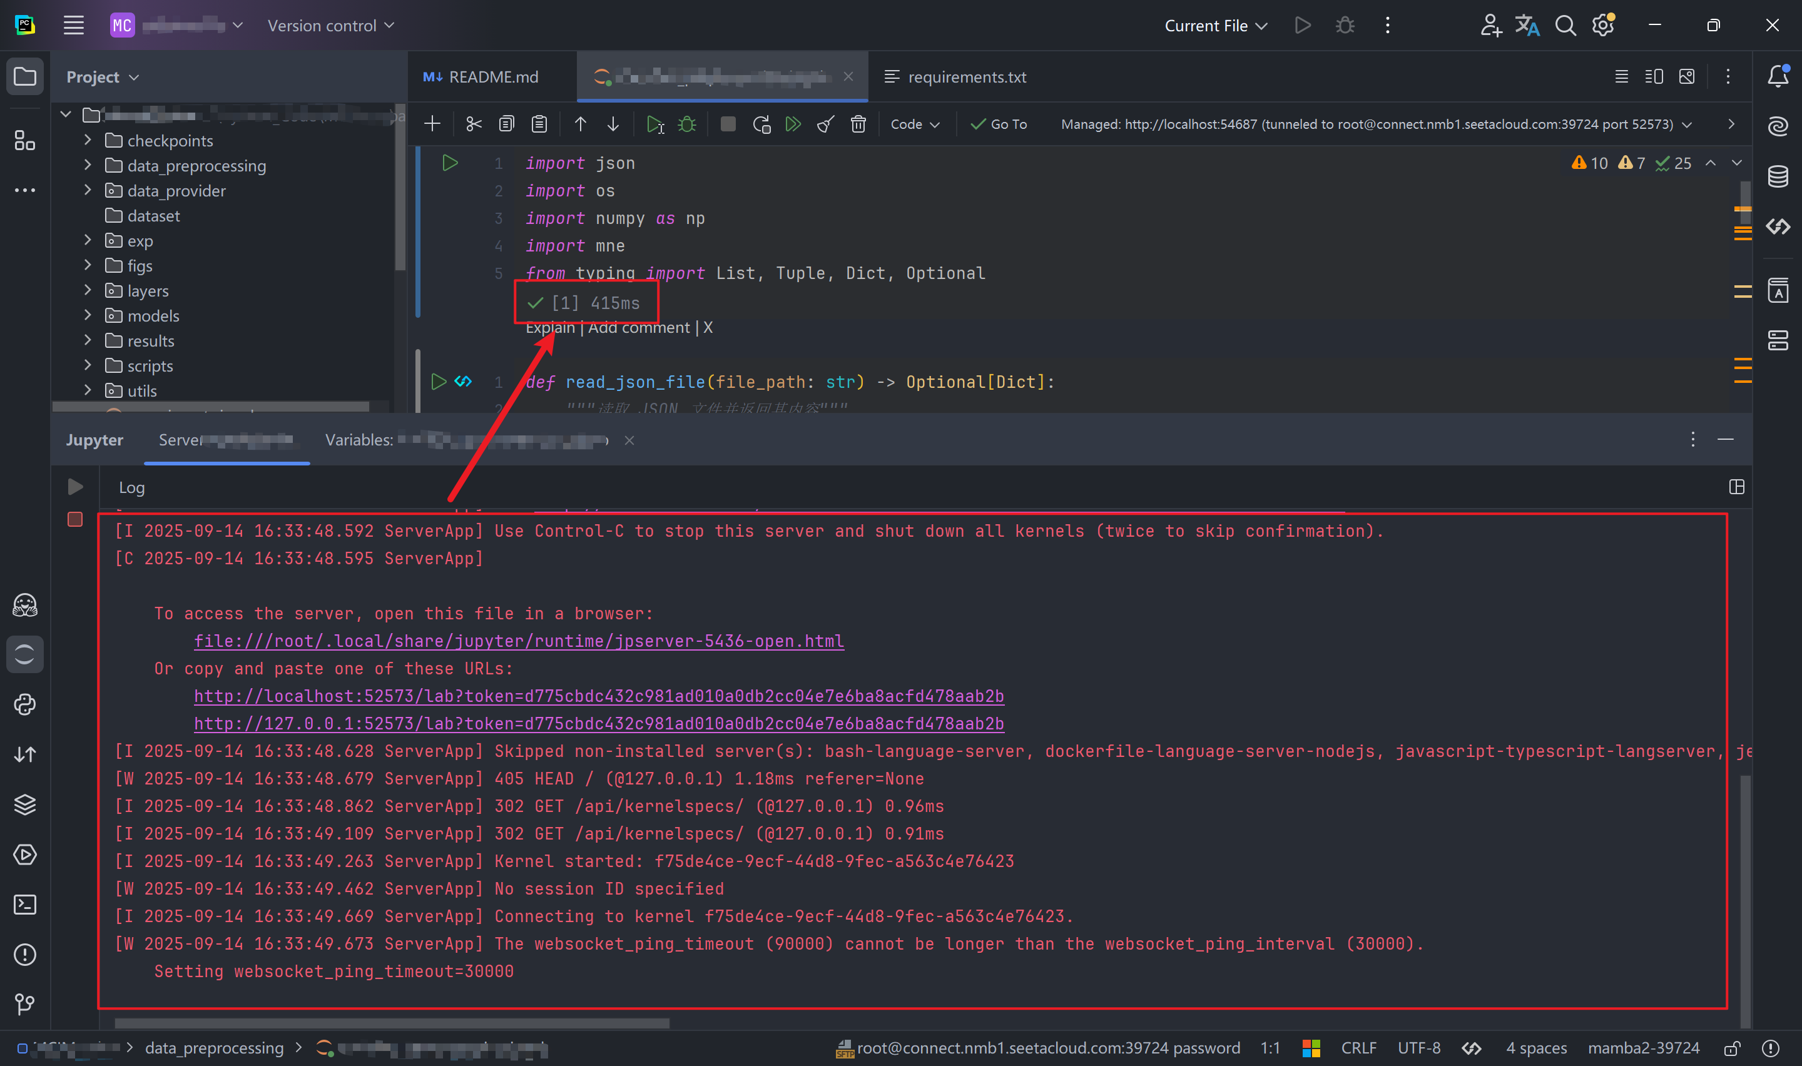Image resolution: width=1802 pixels, height=1066 pixels.
Task: Click mamba2-39724 interpreter in status bar
Action: tap(1643, 1048)
